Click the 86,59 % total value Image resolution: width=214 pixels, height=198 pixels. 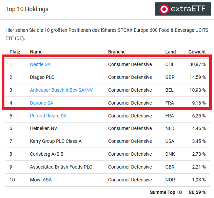tap(197, 192)
